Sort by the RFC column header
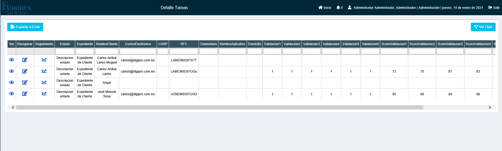This screenshot has height=151, width=502. click(x=184, y=44)
